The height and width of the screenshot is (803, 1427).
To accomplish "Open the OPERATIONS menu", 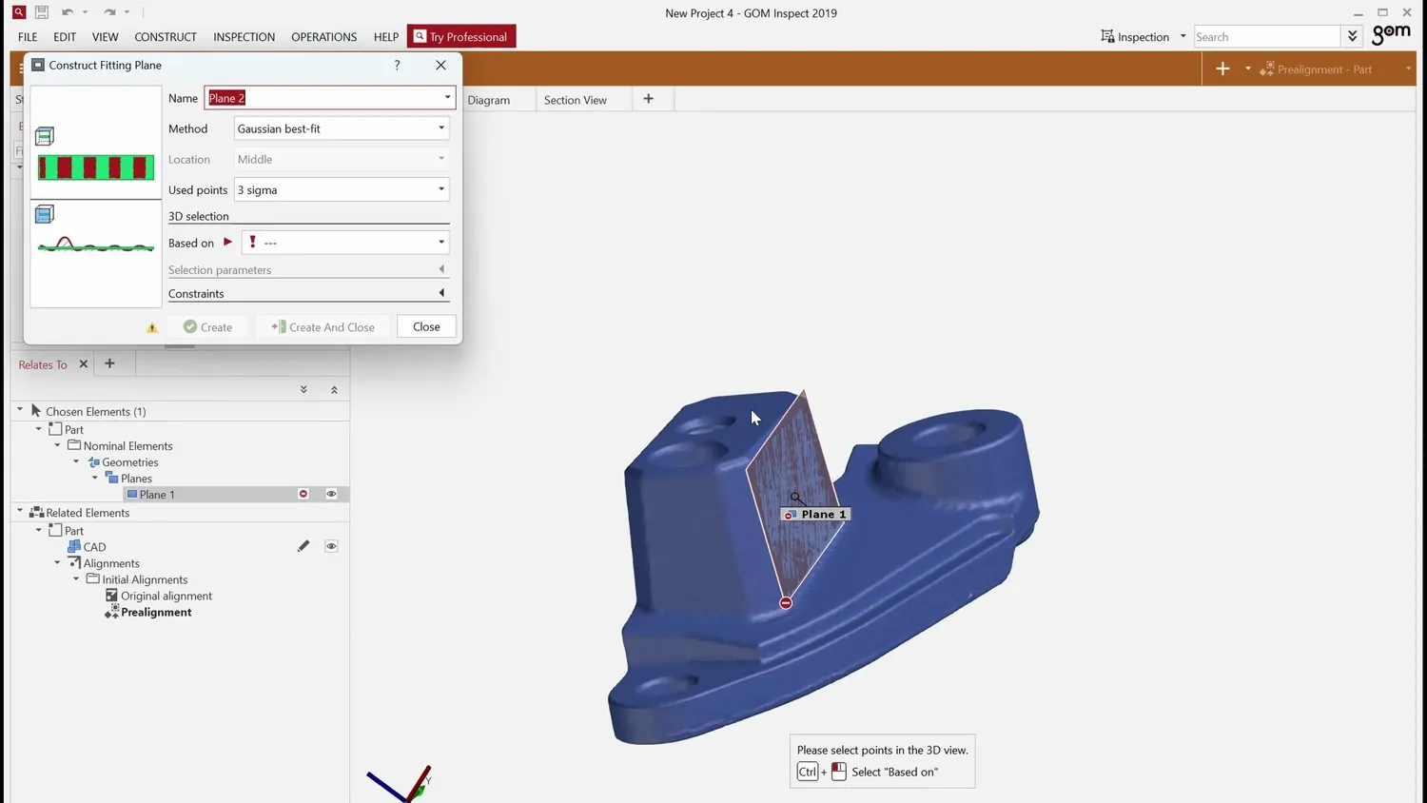I will point(323,37).
